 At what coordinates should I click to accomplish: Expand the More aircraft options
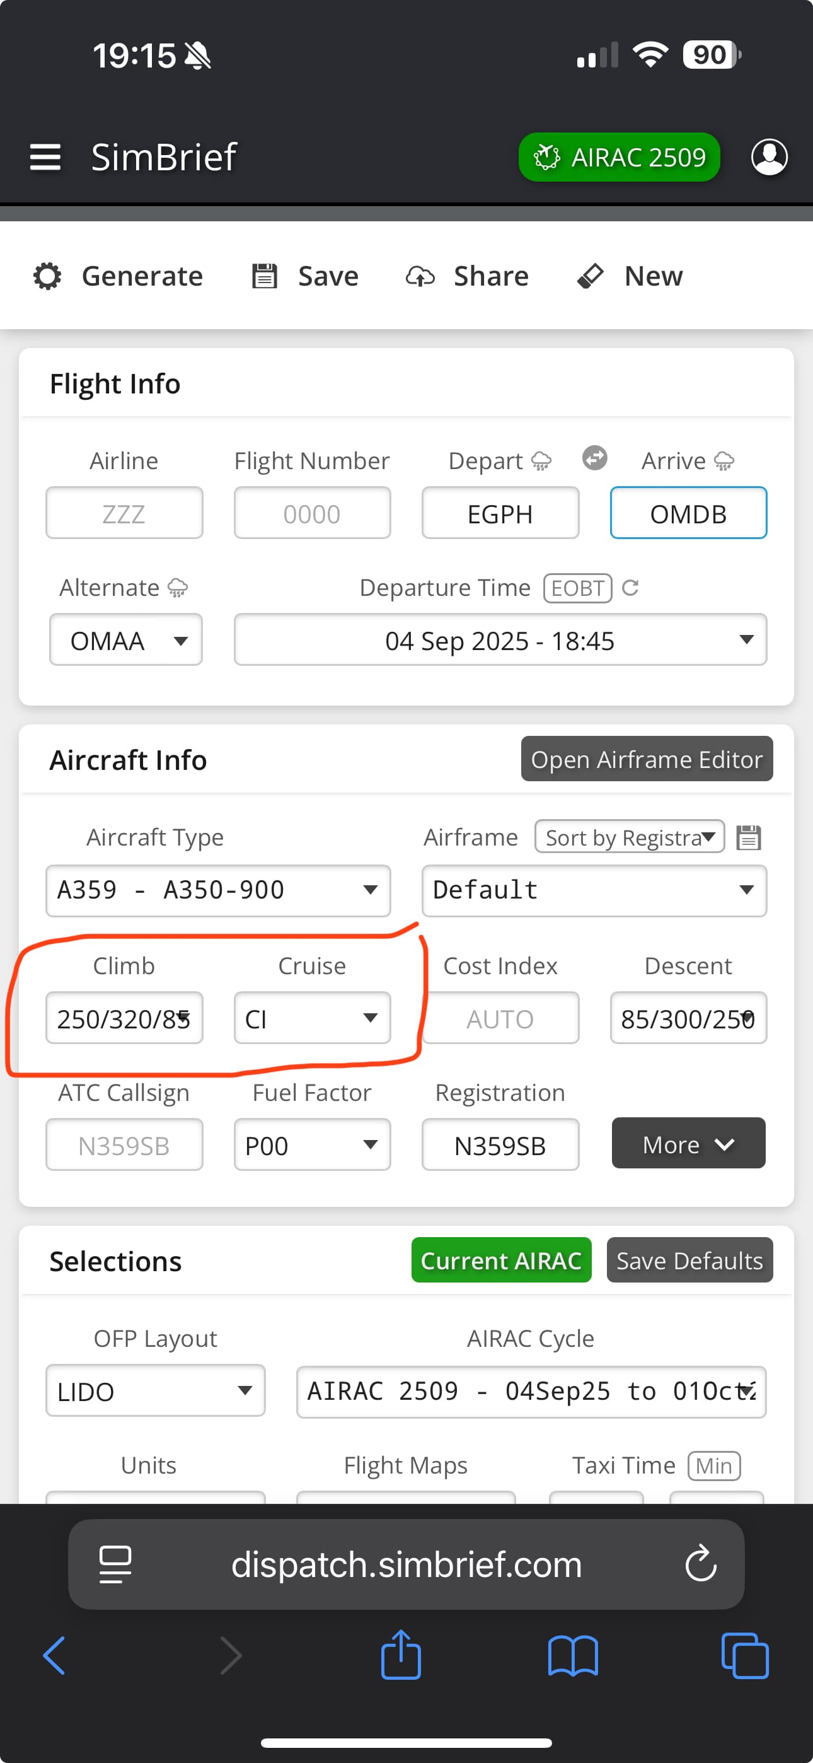click(x=688, y=1144)
